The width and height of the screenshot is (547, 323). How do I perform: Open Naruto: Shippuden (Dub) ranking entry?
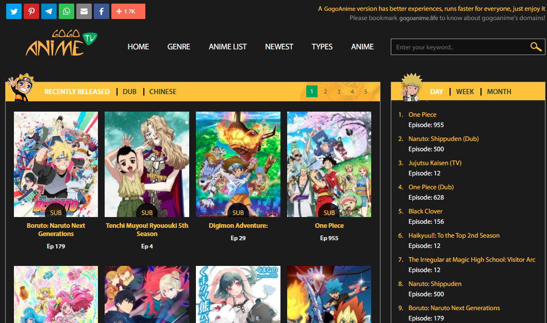(x=443, y=138)
